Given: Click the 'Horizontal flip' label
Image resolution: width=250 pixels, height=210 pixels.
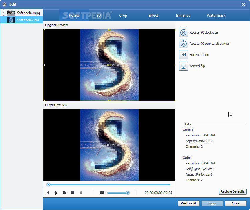Looking at the screenshot, I should [x=199, y=55].
